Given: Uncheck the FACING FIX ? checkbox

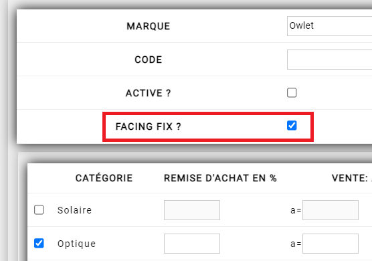Looking at the screenshot, I should pyautogui.click(x=292, y=126).
